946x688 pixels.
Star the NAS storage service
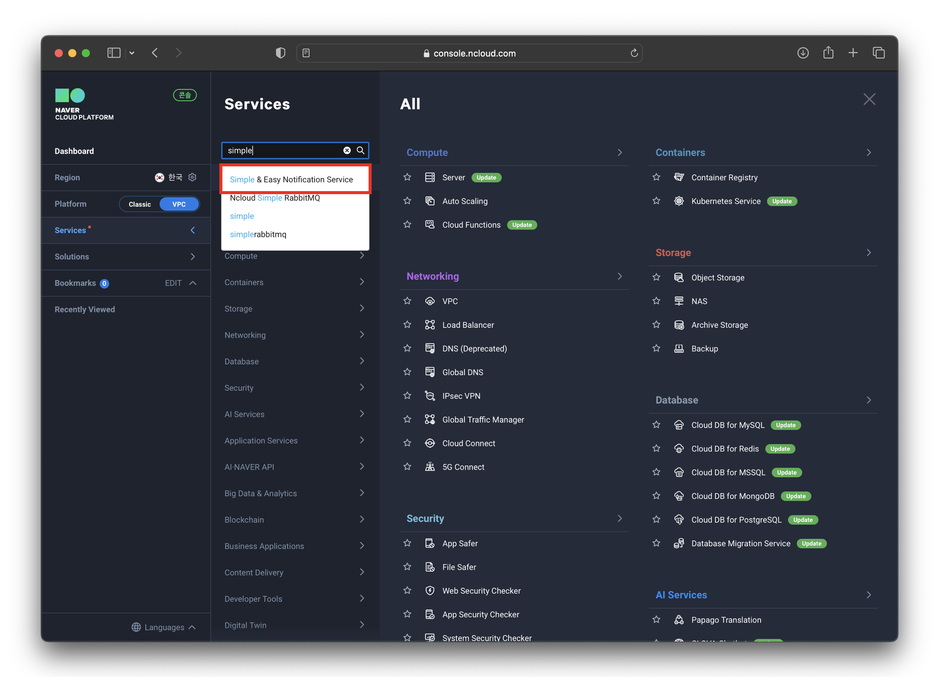click(x=656, y=301)
